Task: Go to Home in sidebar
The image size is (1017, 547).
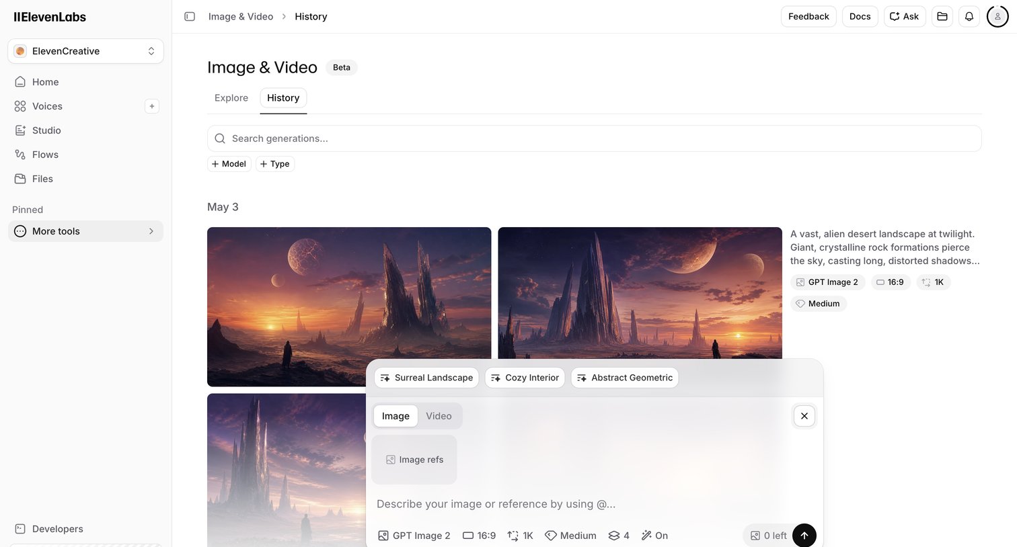Action: coord(85,82)
